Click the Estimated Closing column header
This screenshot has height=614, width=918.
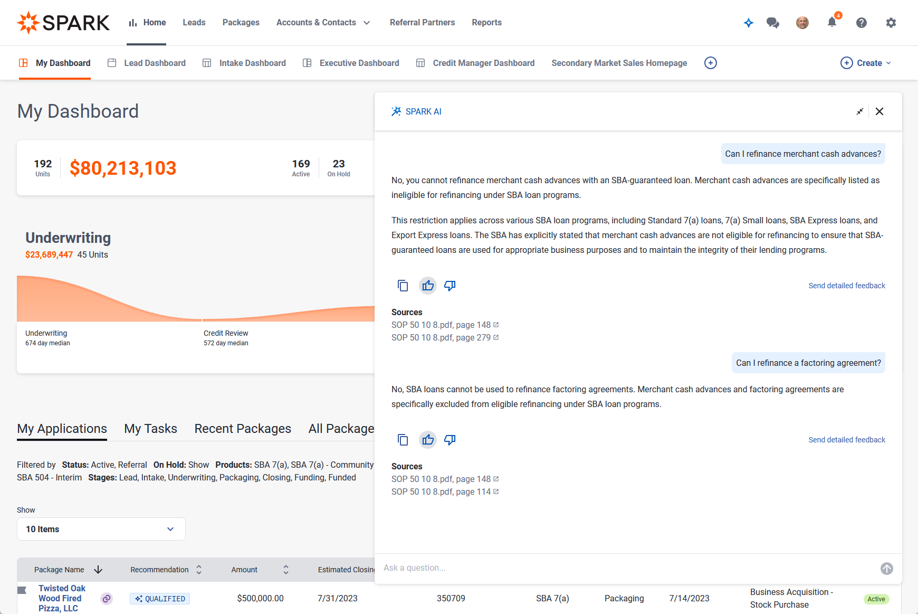click(x=346, y=570)
